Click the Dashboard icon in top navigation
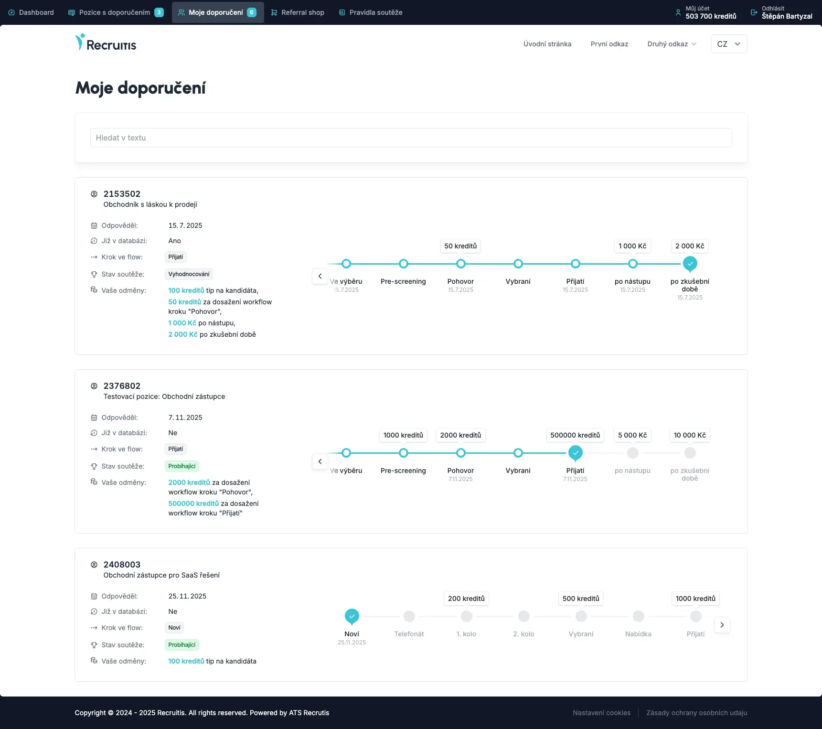Image resolution: width=822 pixels, height=729 pixels. (x=13, y=12)
